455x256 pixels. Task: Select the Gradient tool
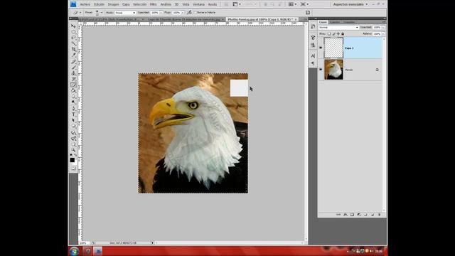[x=73, y=90]
